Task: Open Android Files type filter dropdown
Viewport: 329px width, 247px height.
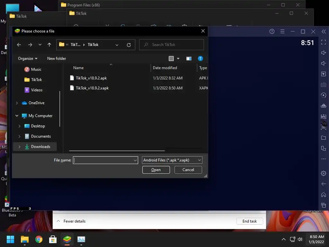Action: [172, 160]
